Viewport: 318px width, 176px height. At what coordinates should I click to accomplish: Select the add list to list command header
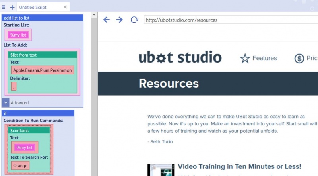[43, 18]
